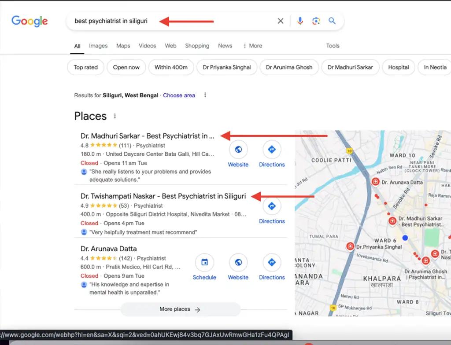
Task: Open options menu beside Choose area
Action: point(205,95)
